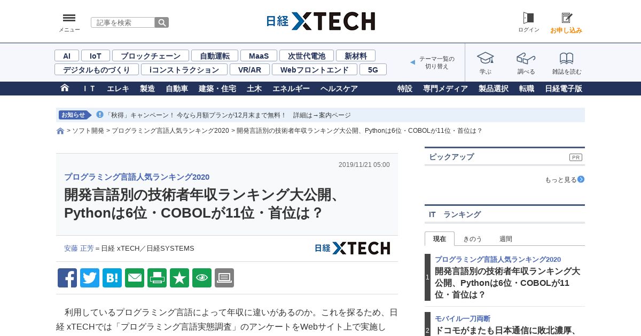Bookmark with Hatena B! icon
641x336 pixels.
click(112, 278)
